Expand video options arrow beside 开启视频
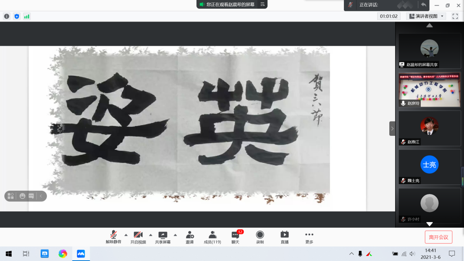464x261 pixels. [151, 235]
